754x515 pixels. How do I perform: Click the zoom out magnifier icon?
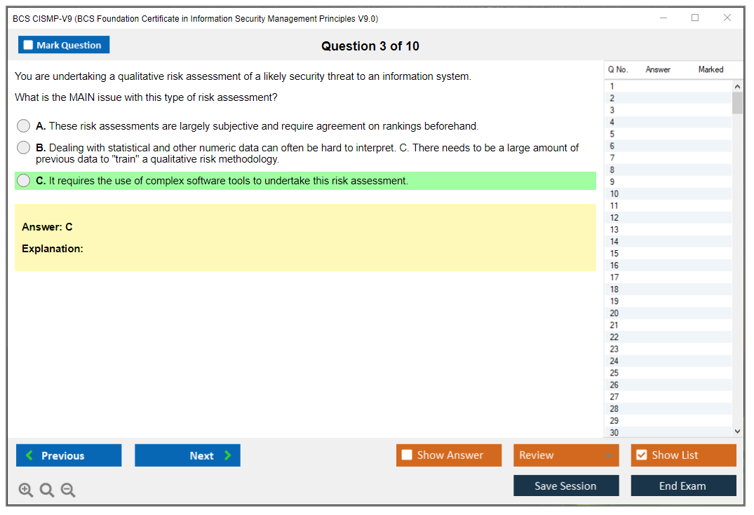click(68, 490)
